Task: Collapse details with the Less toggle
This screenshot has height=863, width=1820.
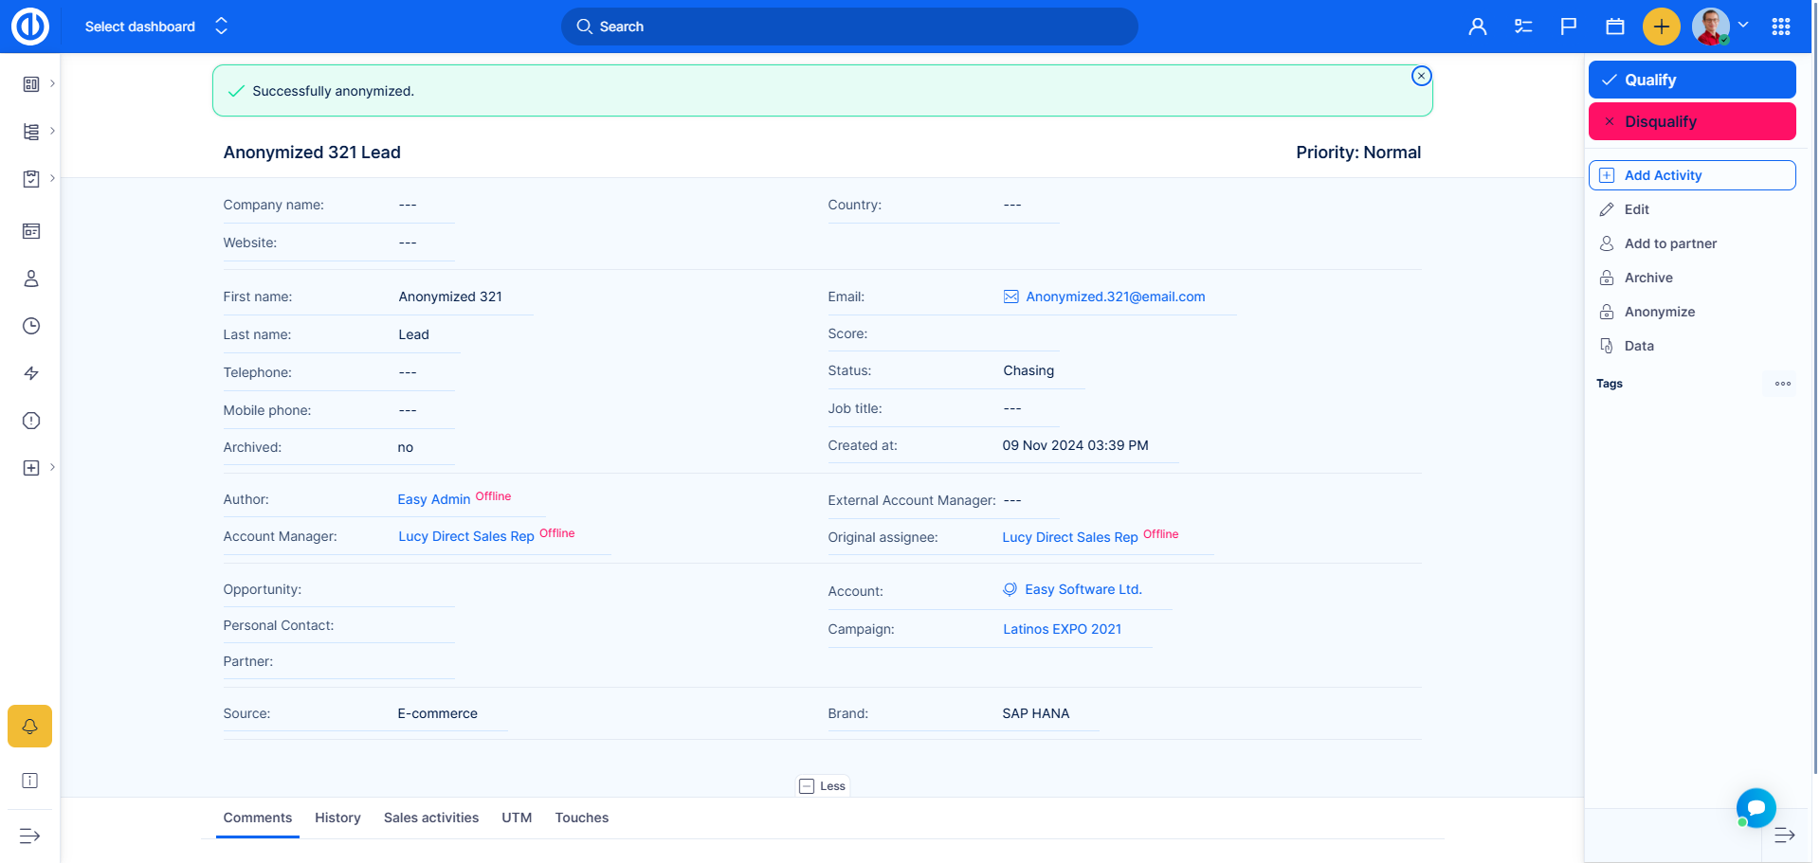Action: click(823, 786)
